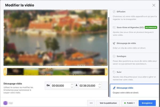Image resolution: width=160 pixels, height=107 pixels.
Task: Click the vertical scrollbar beside the preview
Action: coord(109,57)
